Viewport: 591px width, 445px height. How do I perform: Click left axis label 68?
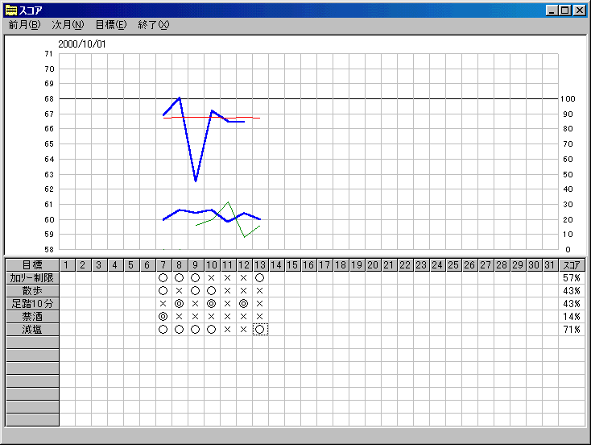click(49, 99)
